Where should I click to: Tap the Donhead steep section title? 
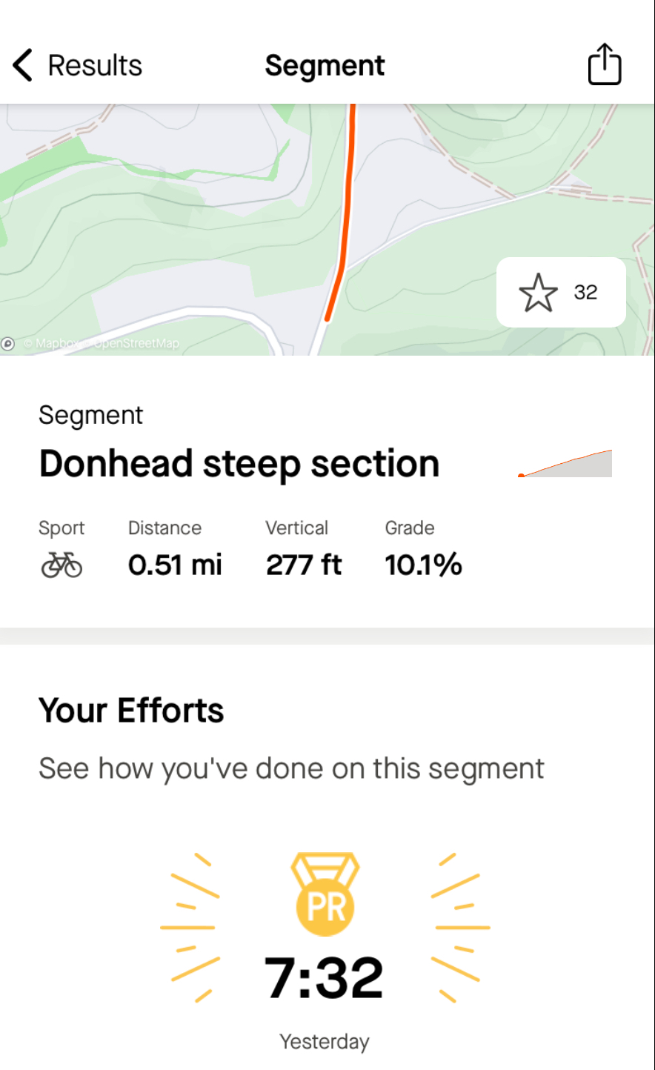coord(239,464)
